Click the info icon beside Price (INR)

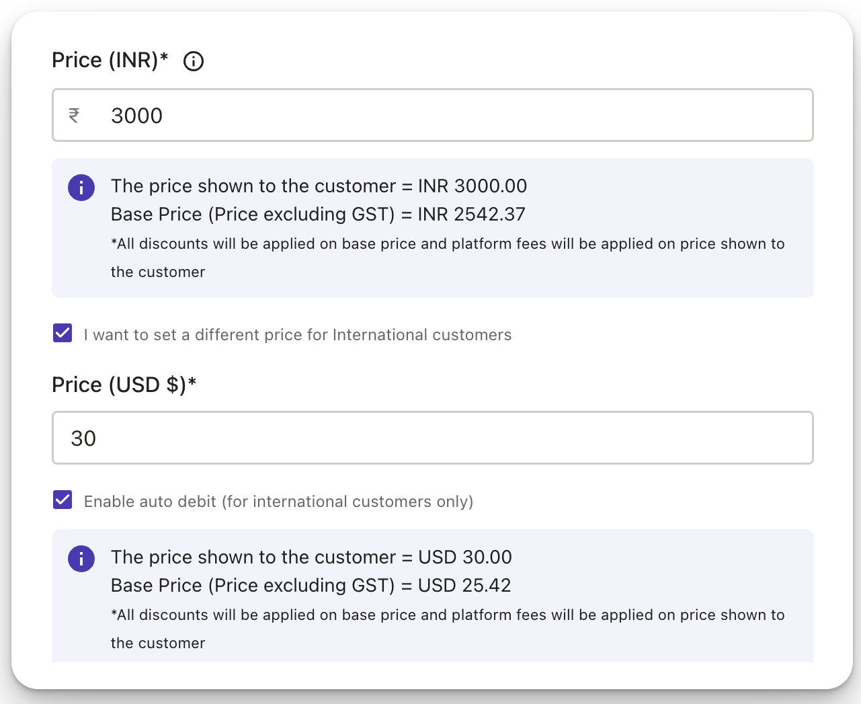pos(194,61)
